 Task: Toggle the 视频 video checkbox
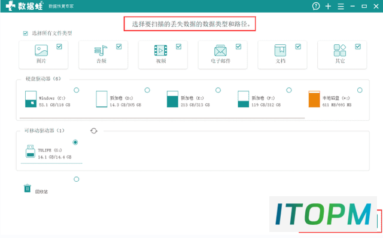pyautogui.click(x=178, y=47)
